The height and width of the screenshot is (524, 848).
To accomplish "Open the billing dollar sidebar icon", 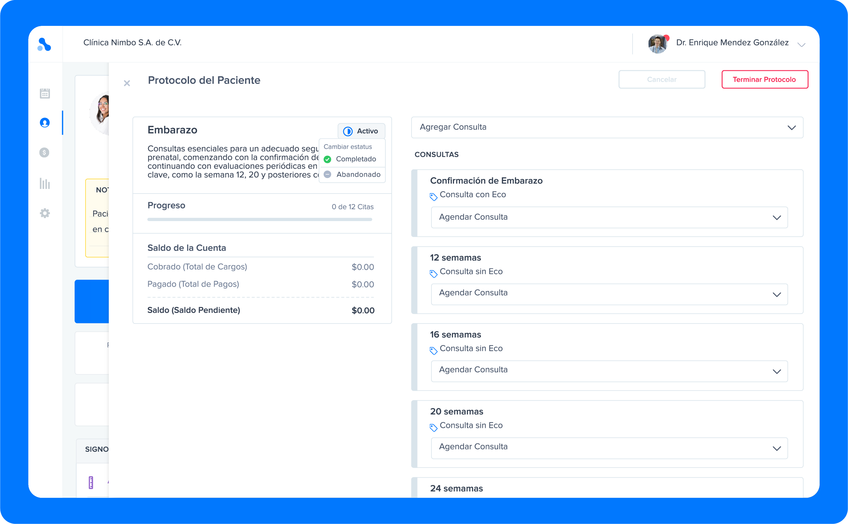I will (x=44, y=152).
